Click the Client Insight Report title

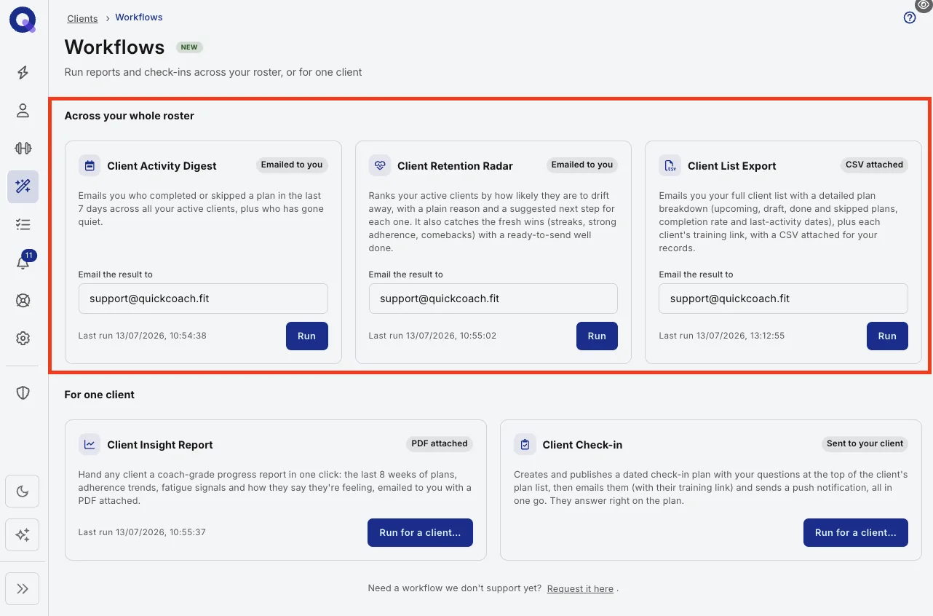pyautogui.click(x=160, y=445)
